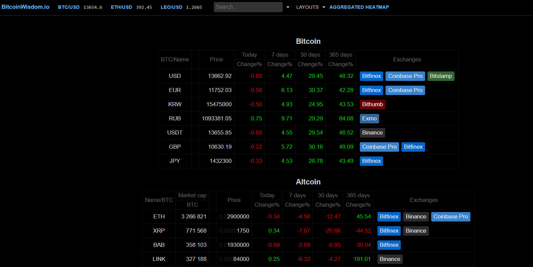This screenshot has height=267, width=533.
Task: Open Bitfinex exchange in EUR row
Action: coord(371,90)
